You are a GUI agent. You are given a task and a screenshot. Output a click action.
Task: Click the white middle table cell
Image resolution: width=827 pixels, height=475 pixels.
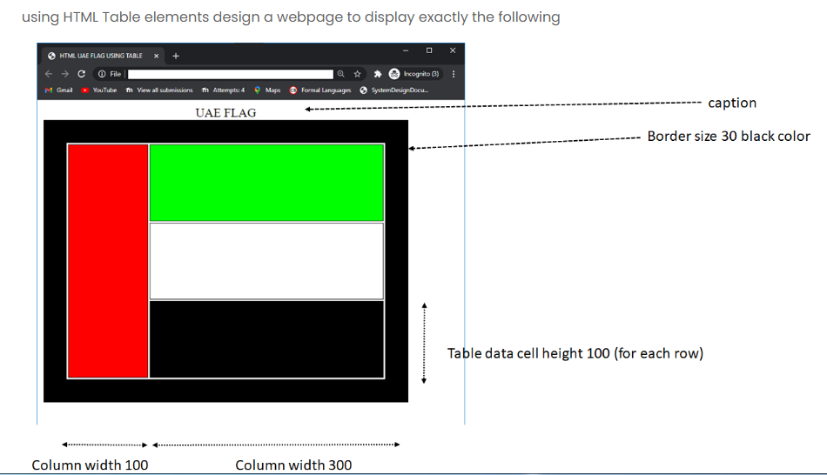pos(266,261)
